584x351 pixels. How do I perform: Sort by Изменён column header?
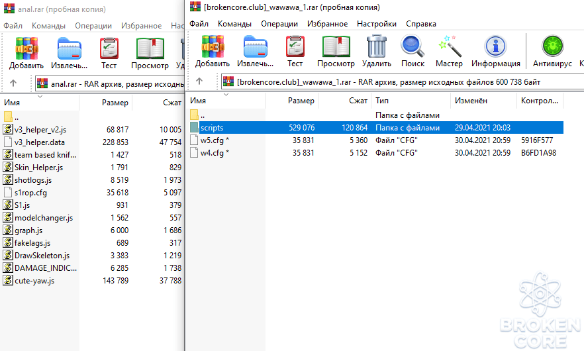coord(484,101)
